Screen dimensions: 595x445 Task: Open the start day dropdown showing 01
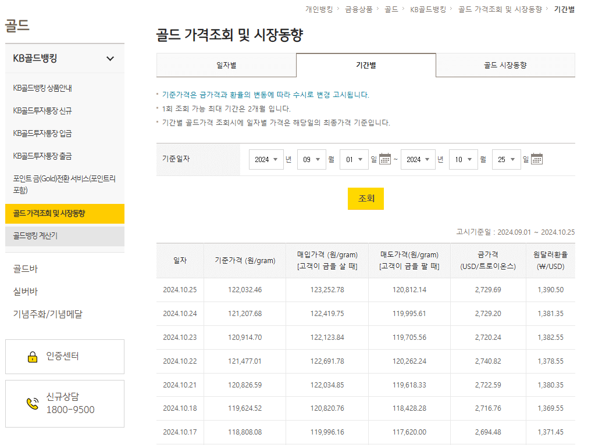[x=354, y=159]
